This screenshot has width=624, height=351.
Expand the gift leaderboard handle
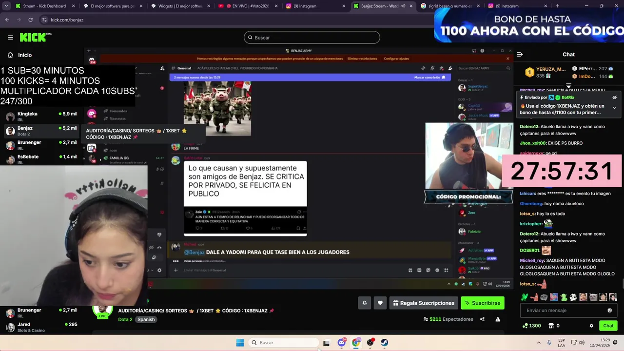[568, 86]
